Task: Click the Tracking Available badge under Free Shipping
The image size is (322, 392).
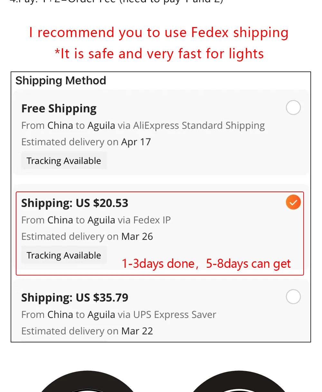Action: [x=64, y=161]
